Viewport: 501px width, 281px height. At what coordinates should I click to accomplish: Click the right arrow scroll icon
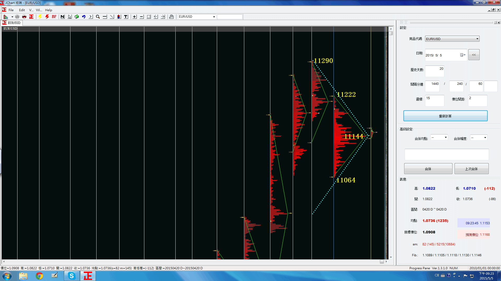[x=163, y=17]
